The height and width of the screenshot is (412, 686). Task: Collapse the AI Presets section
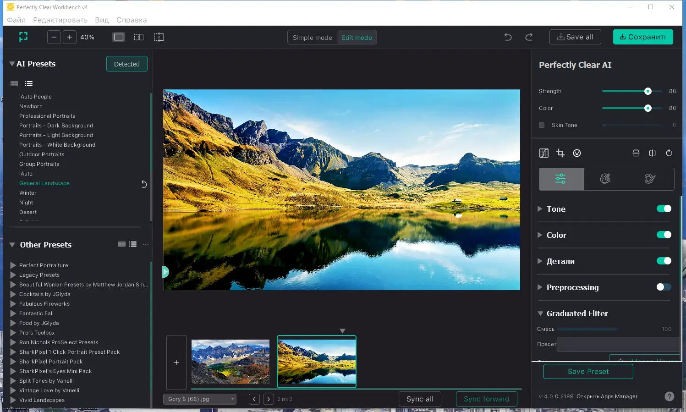(x=12, y=64)
